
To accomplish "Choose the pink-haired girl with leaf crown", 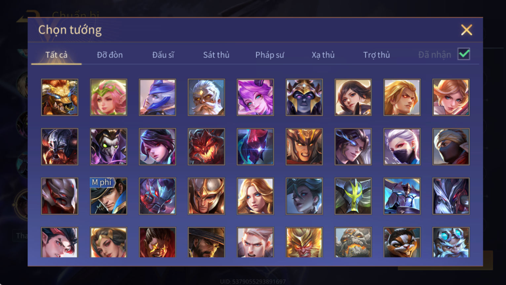I will (108, 97).
